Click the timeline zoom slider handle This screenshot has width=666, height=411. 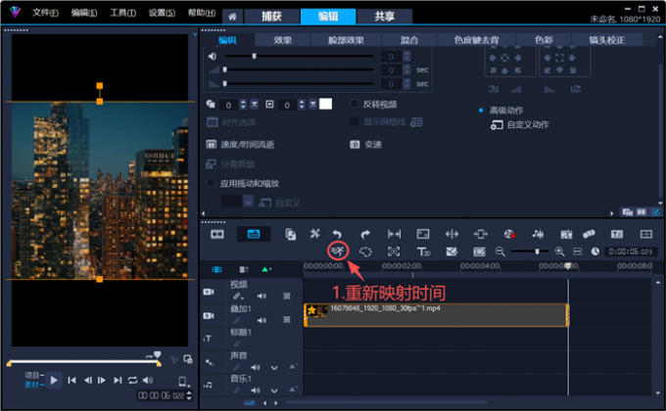537,251
